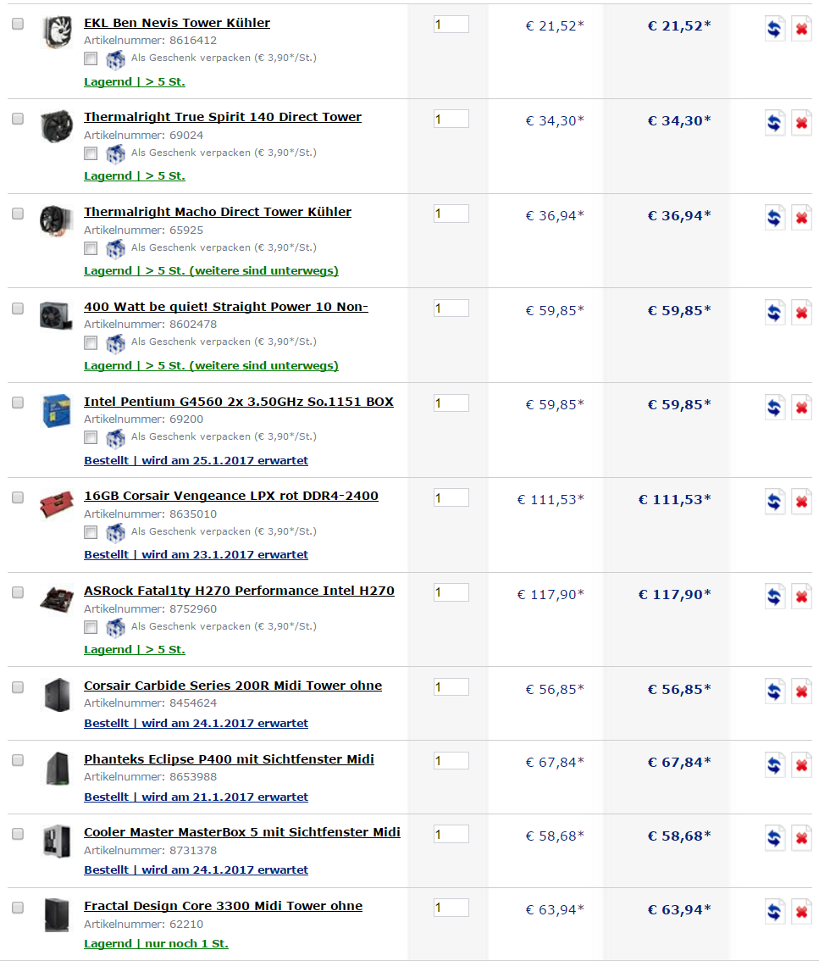Open Thermalright Macho Direct Tower Kühler link
The height and width of the screenshot is (961, 819).
click(x=218, y=212)
